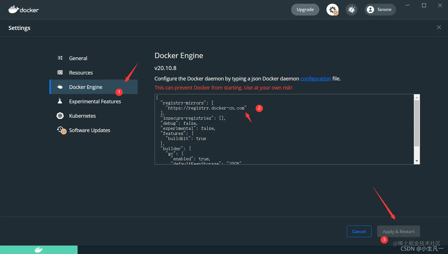The height and width of the screenshot is (254, 448).
Task: Close the Docker Desktop window
Action: [x=440, y=5]
